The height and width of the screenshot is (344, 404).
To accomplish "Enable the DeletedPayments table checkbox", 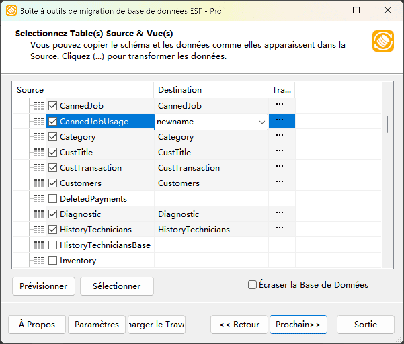I will coord(53,199).
